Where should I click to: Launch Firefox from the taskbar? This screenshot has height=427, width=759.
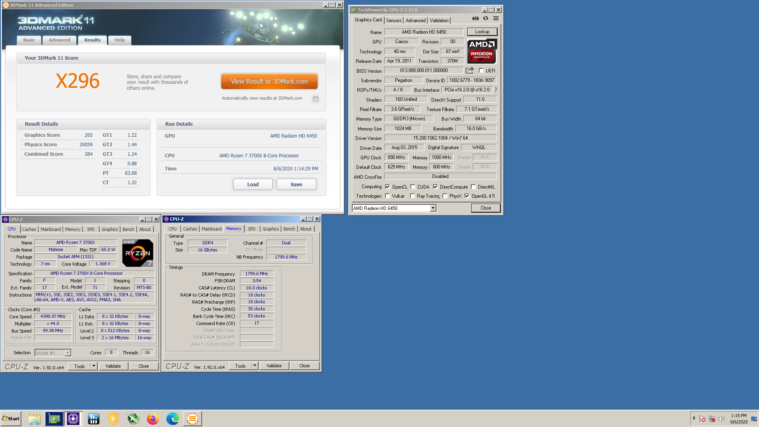pyautogui.click(x=153, y=419)
